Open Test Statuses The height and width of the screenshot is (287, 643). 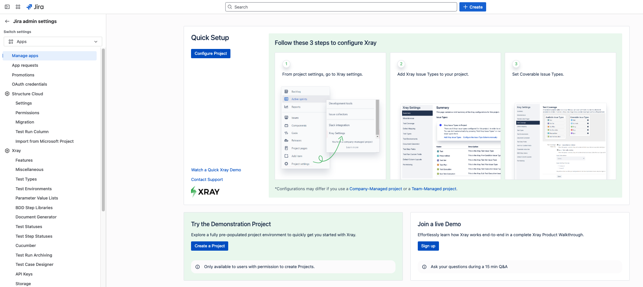(x=29, y=227)
